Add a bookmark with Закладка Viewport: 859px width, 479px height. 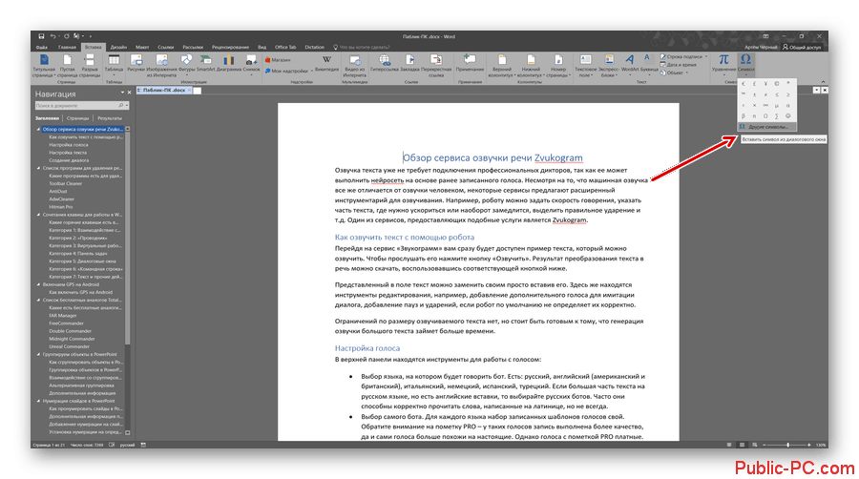click(x=409, y=63)
